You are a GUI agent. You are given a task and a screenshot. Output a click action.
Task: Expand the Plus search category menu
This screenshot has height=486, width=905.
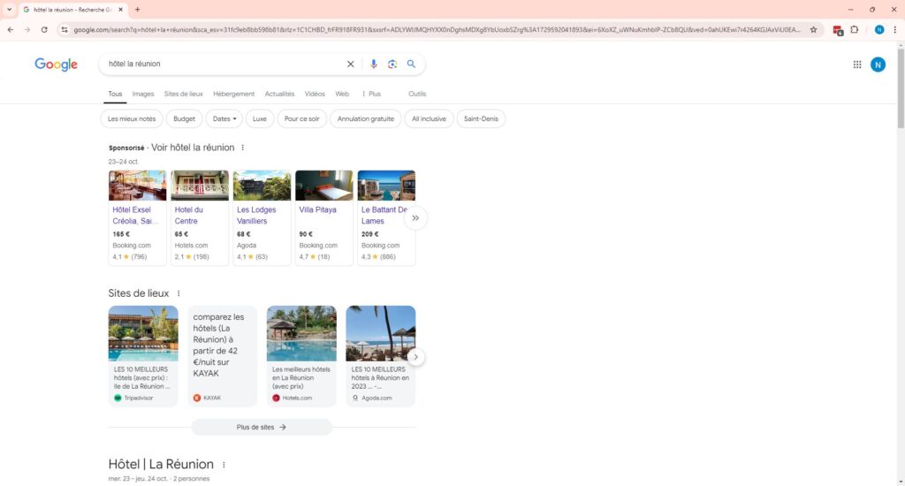click(371, 94)
